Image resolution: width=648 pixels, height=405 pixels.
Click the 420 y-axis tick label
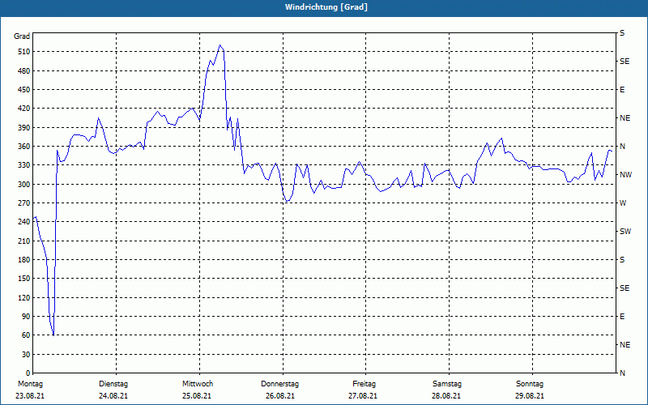pyautogui.click(x=24, y=109)
